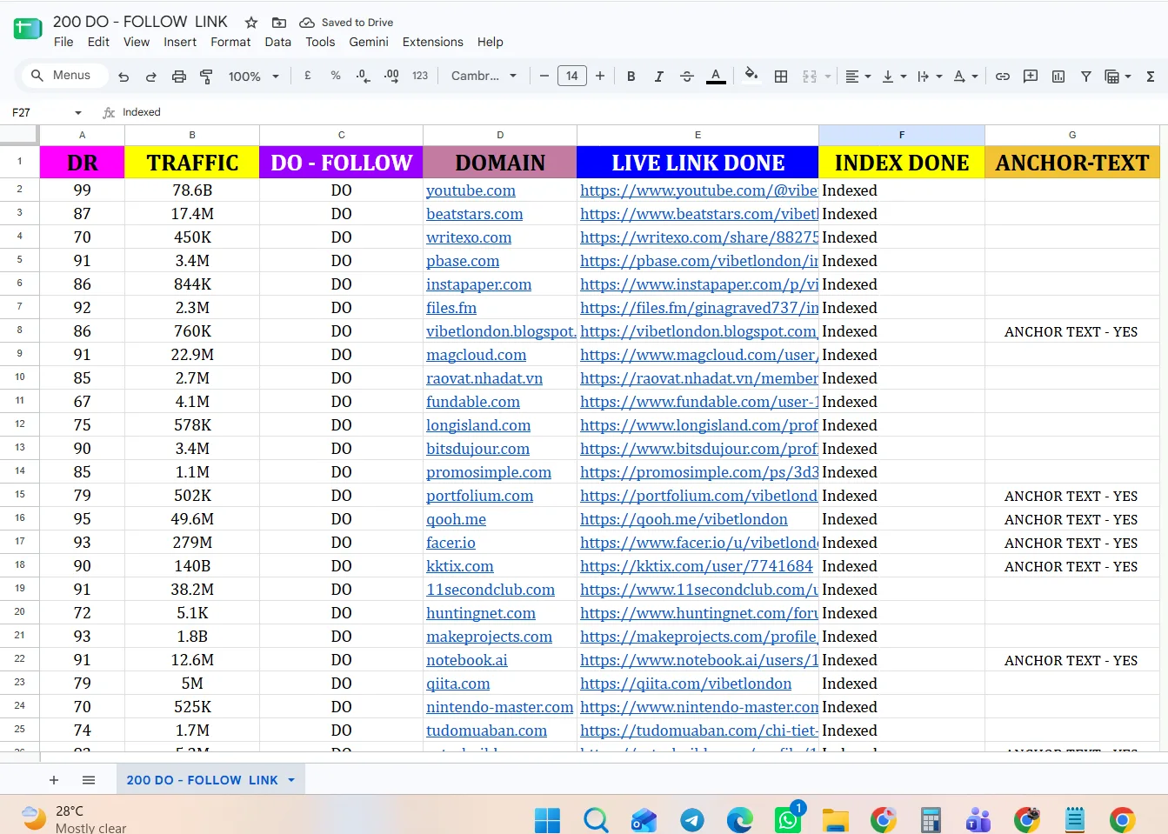
Task: Open the Insert menu
Action: click(180, 42)
